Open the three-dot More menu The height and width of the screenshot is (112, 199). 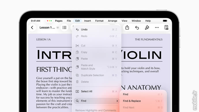tap(157, 27)
